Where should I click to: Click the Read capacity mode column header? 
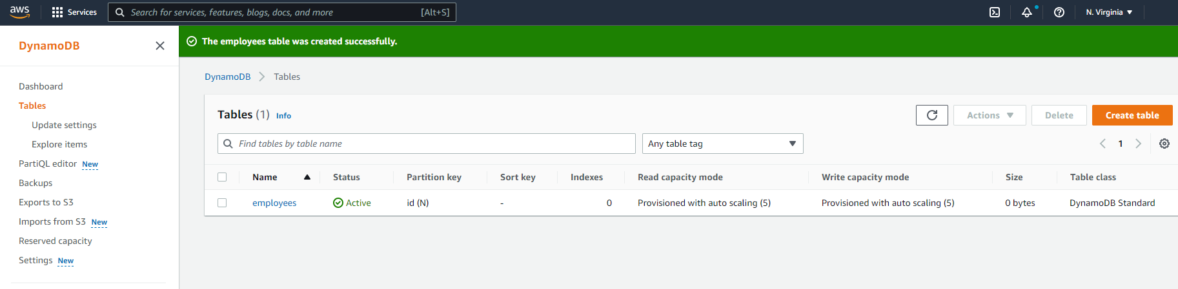(x=680, y=177)
